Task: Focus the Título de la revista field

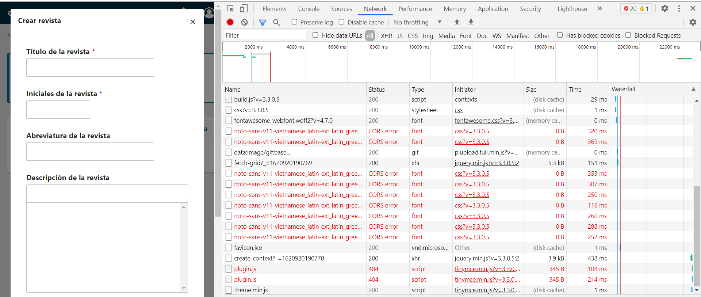Action: pyautogui.click(x=90, y=68)
